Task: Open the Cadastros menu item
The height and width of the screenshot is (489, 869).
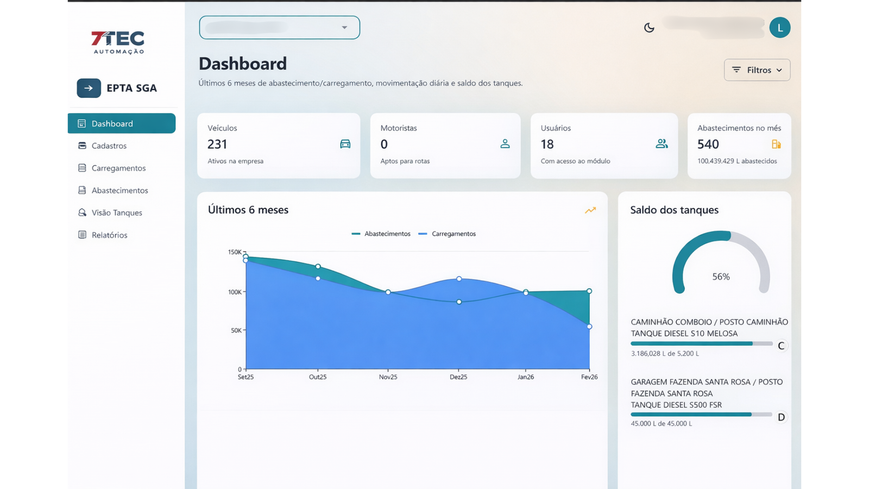Action: tap(109, 146)
